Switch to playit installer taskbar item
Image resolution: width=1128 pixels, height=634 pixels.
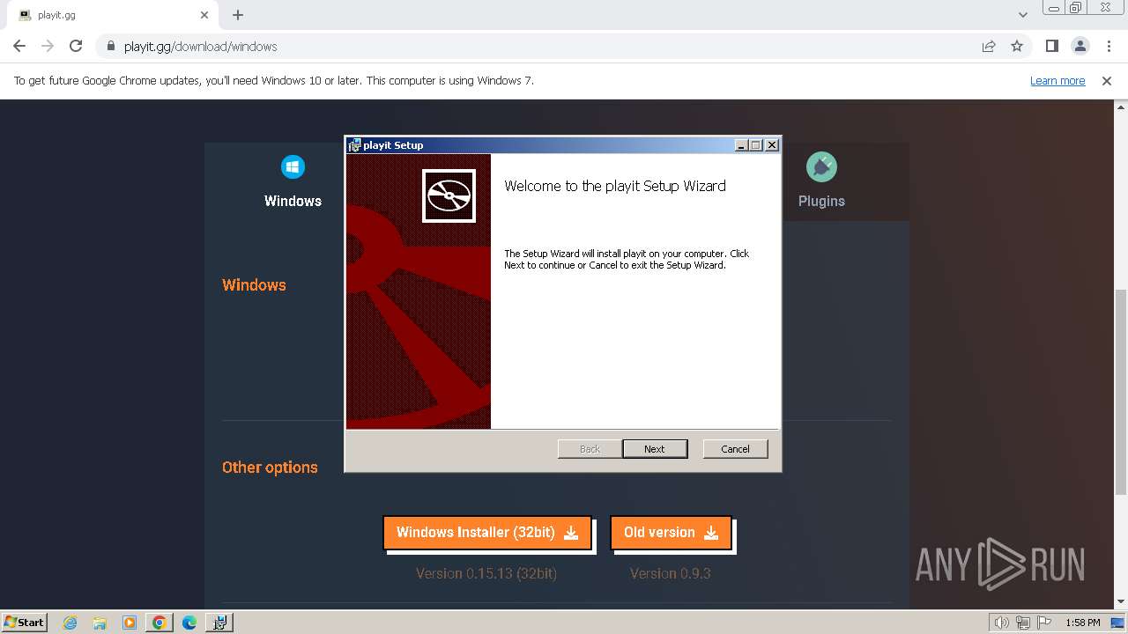coord(219,623)
